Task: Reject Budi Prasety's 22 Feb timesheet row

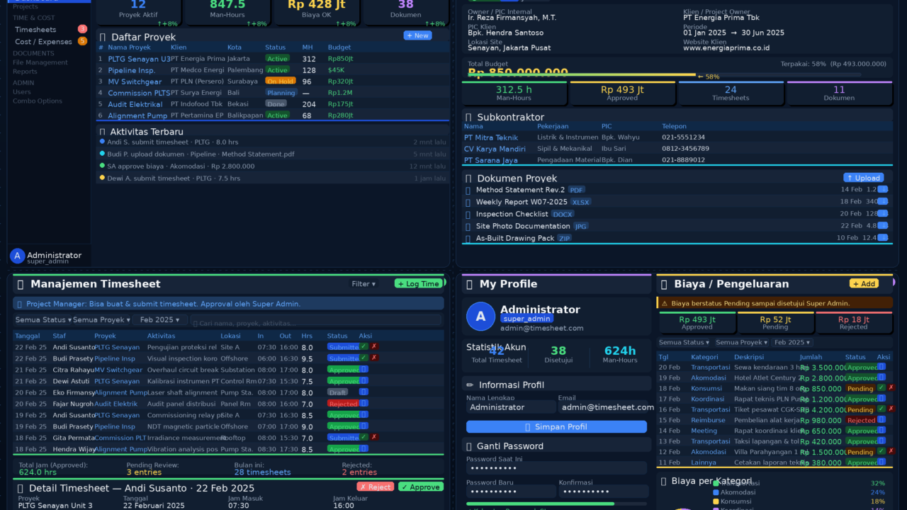Action: click(x=374, y=358)
